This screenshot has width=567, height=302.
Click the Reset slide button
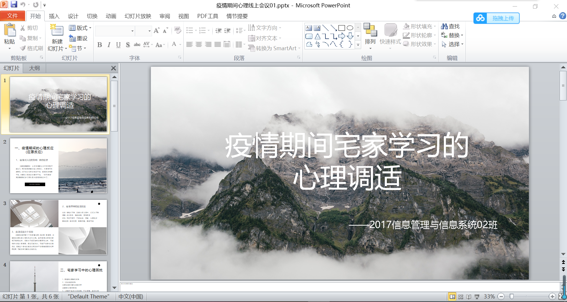pos(78,38)
